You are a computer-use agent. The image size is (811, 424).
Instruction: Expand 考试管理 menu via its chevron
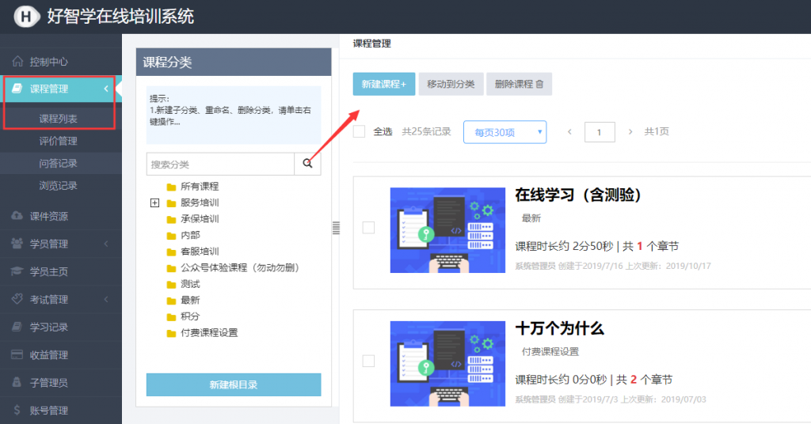coord(106,299)
